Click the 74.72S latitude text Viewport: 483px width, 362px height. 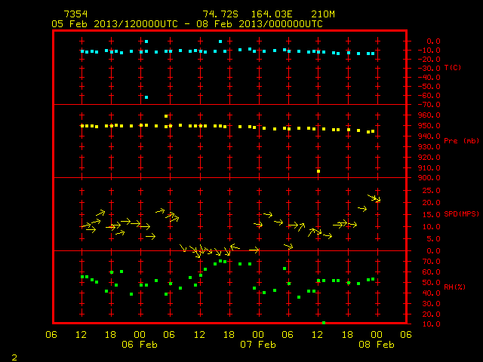pyautogui.click(x=220, y=14)
